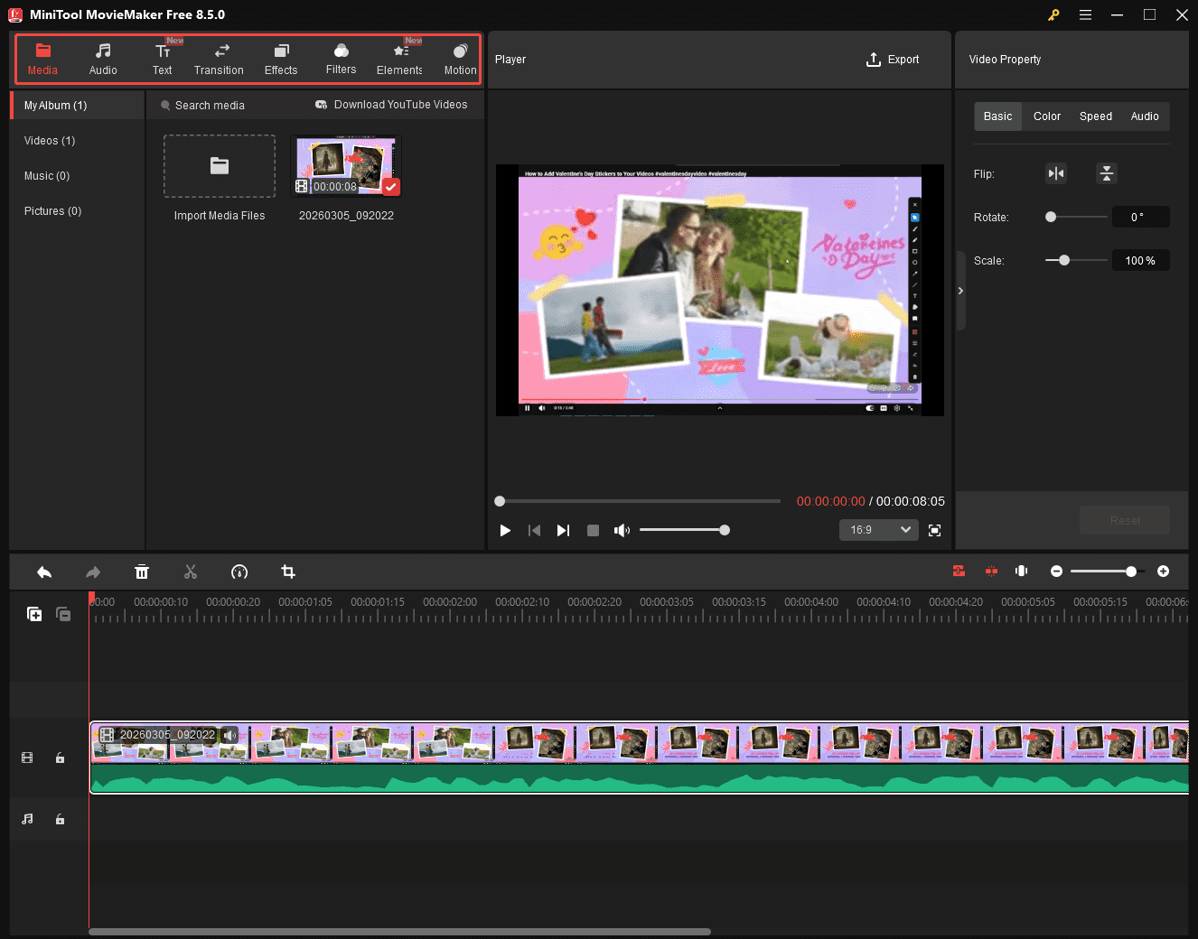Open the hamburger menu at top right
Screen dimensions: 1198x939
coord(1085,14)
